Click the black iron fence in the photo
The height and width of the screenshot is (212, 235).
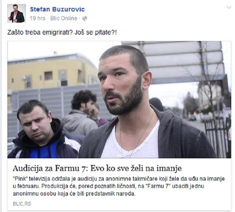click(x=217, y=135)
